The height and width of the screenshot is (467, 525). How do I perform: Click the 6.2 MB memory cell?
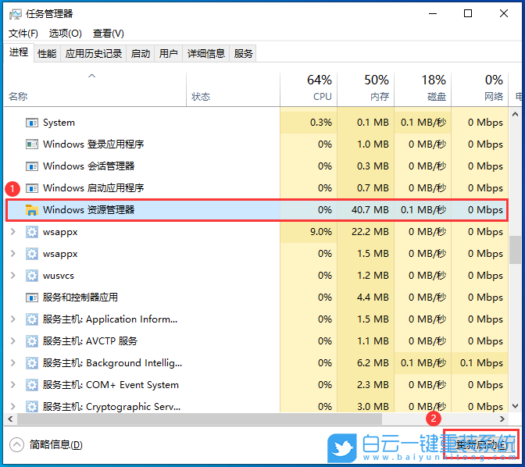[x=366, y=363]
